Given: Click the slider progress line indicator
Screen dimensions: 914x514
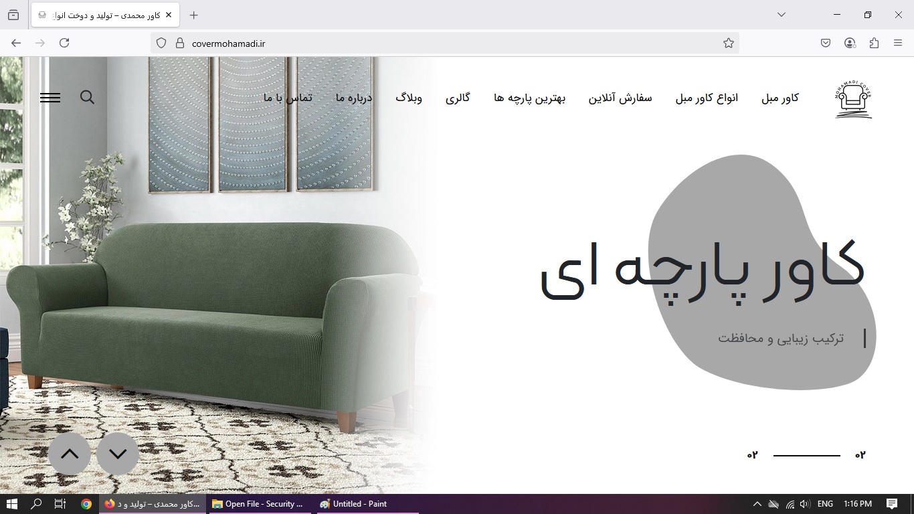Looking at the screenshot, I should coord(806,456).
